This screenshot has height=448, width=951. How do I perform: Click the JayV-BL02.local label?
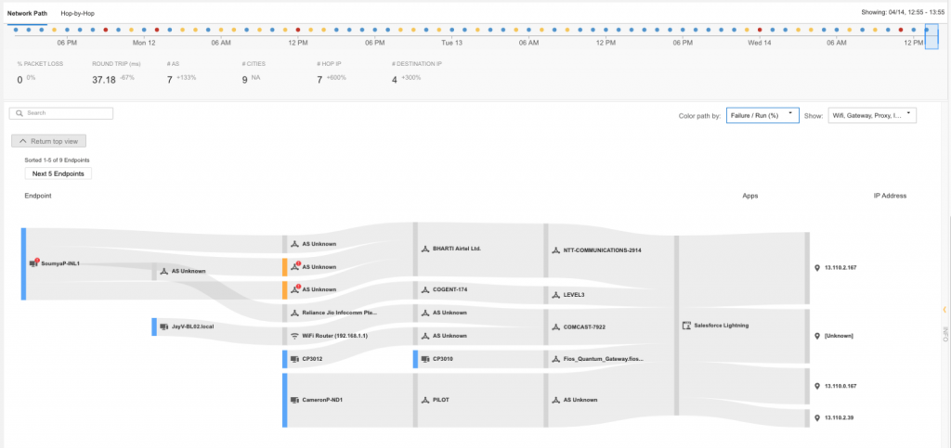(x=193, y=326)
